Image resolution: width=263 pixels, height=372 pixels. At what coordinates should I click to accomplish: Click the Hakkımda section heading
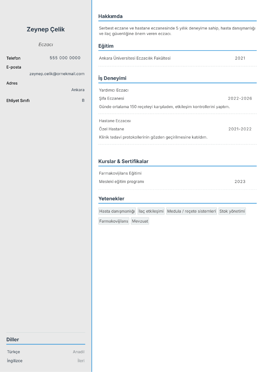(x=110, y=16)
